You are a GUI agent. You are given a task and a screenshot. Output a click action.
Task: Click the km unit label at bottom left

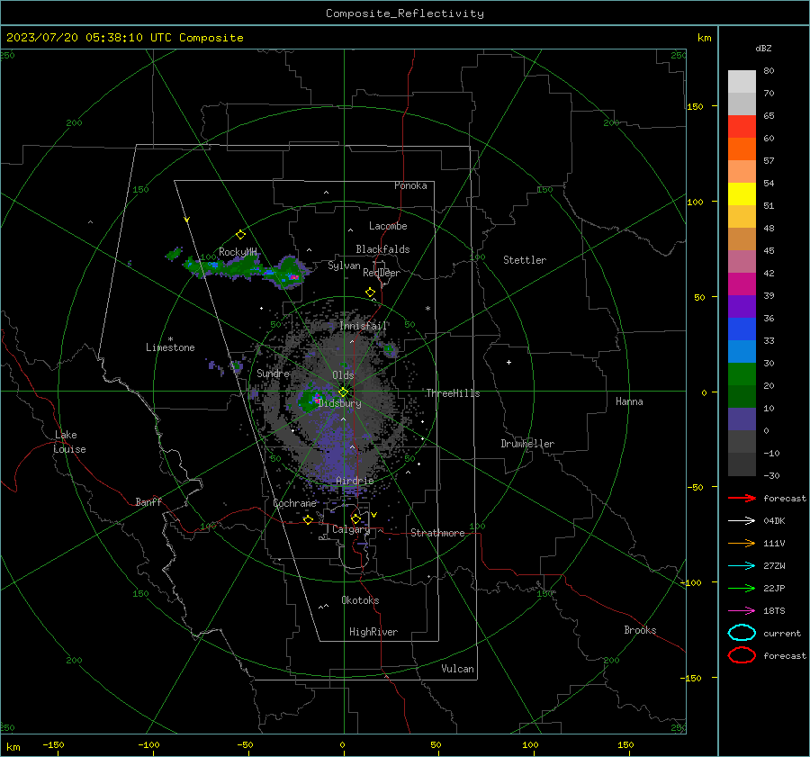click(13, 747)
